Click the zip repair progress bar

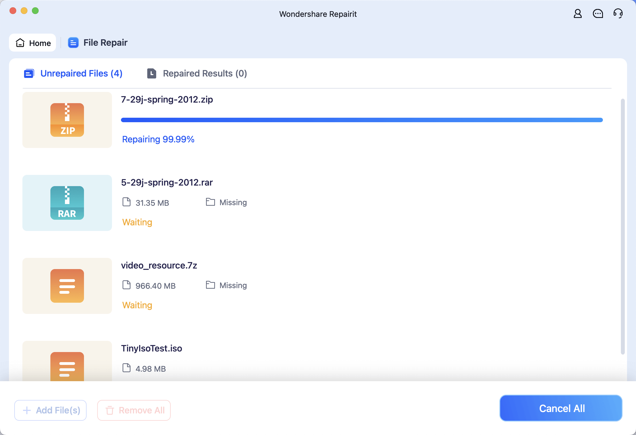[x=362, y=120]
